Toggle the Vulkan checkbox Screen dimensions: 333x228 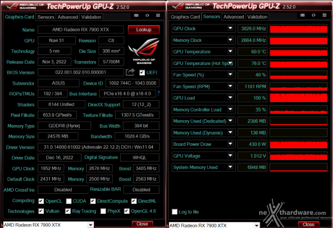point(41,211)
